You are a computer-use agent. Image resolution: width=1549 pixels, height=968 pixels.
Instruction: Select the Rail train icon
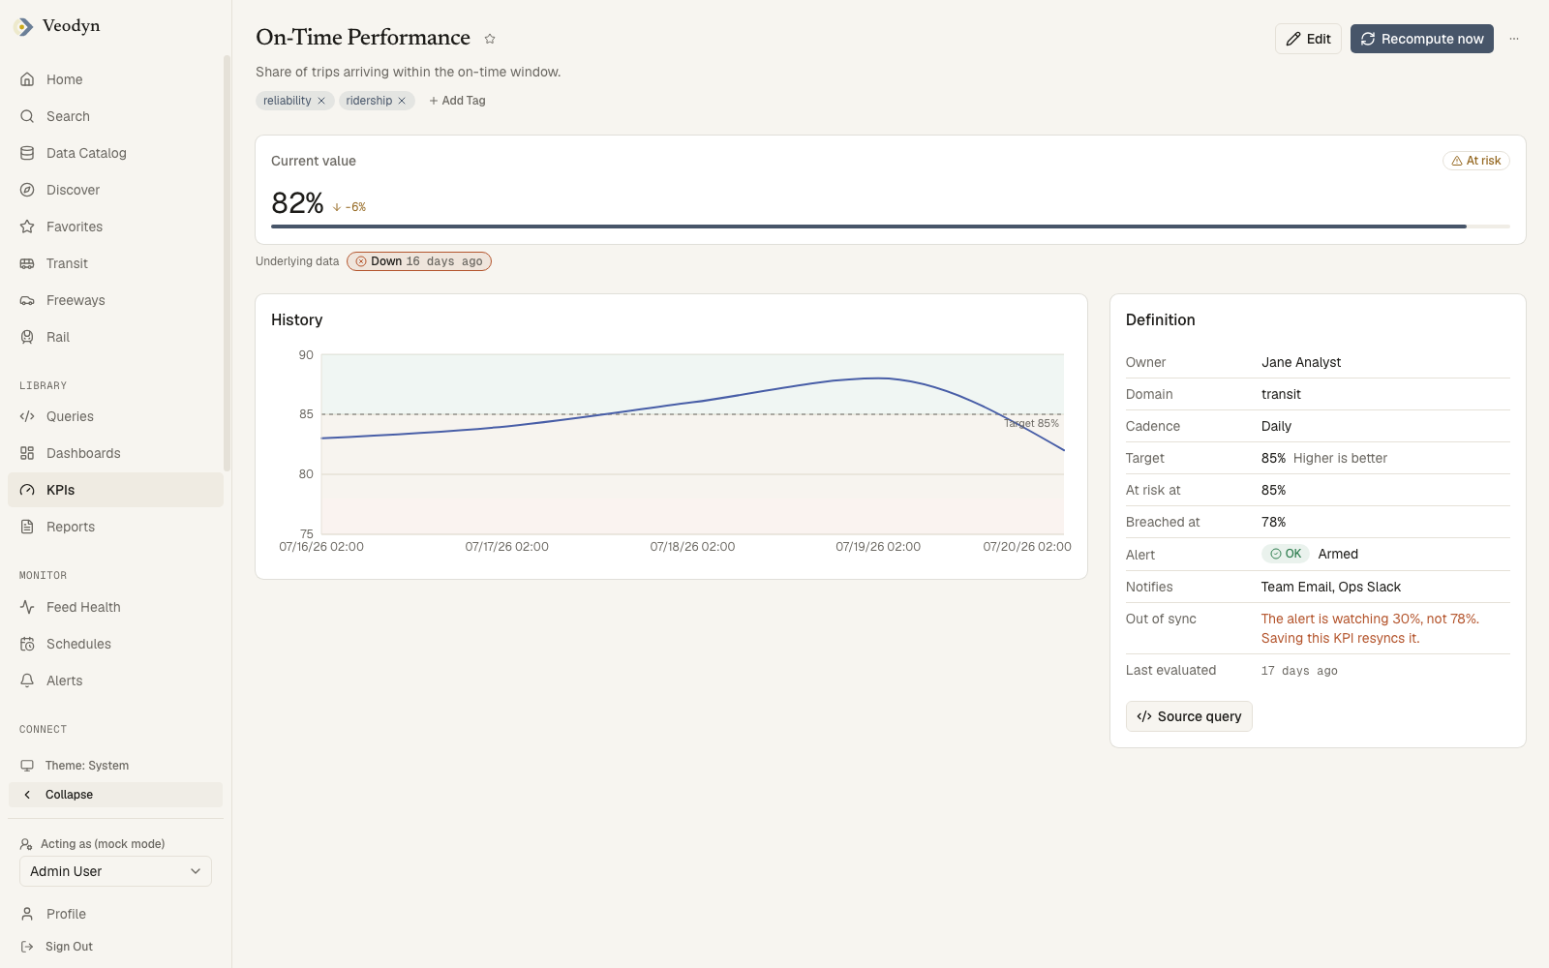[x=27, y=337]
